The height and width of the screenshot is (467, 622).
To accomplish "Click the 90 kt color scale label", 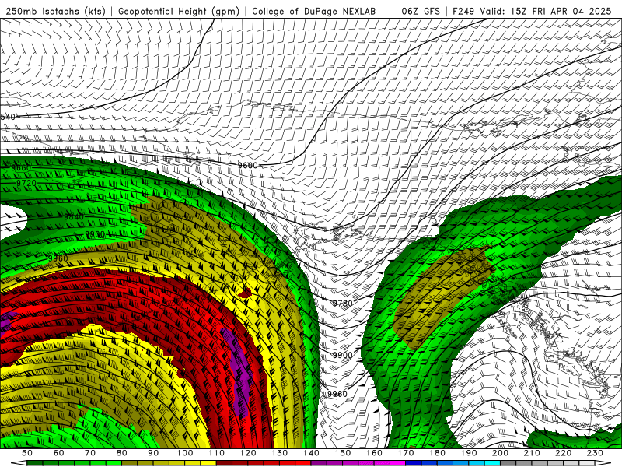I will [153, 453].
